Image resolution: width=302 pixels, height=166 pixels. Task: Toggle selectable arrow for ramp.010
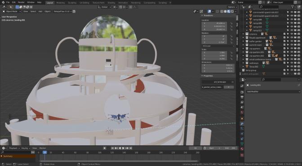(x=288, y=27)
